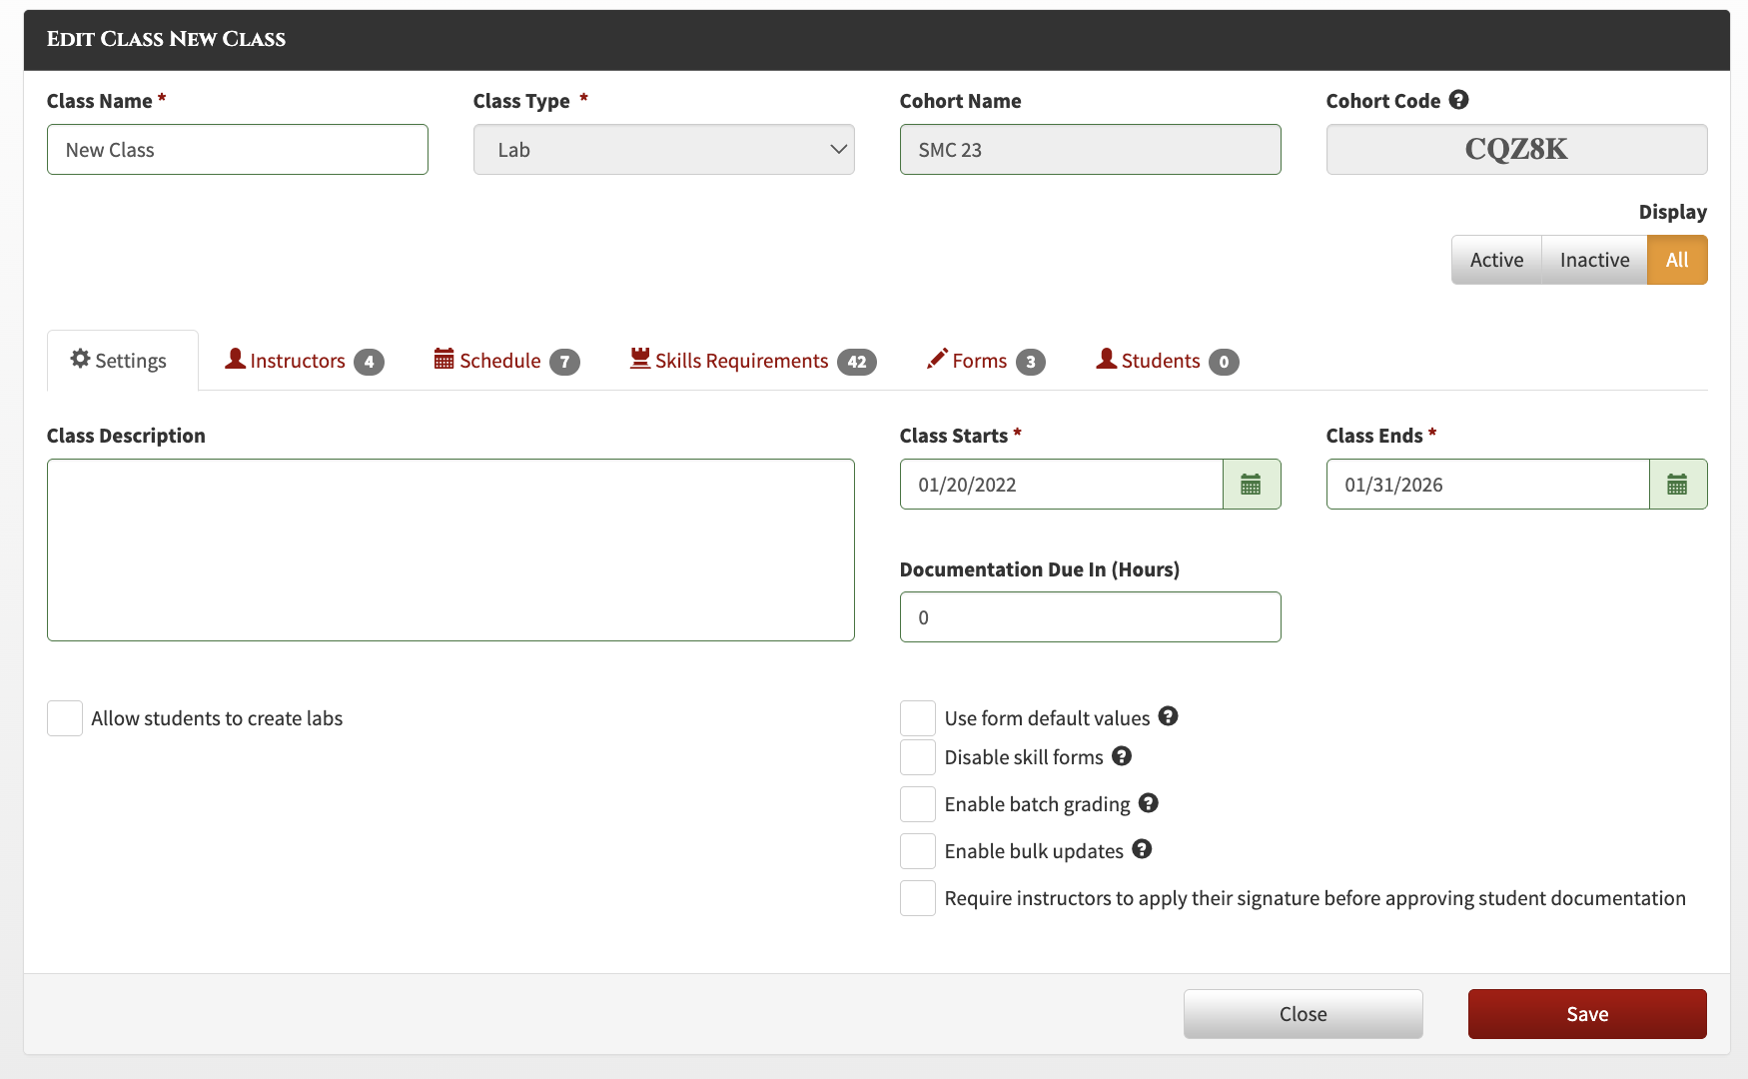Click help icon beside Enable bulk updates
Screen dimensions: 1748x1079
(x=1142, y=849)
